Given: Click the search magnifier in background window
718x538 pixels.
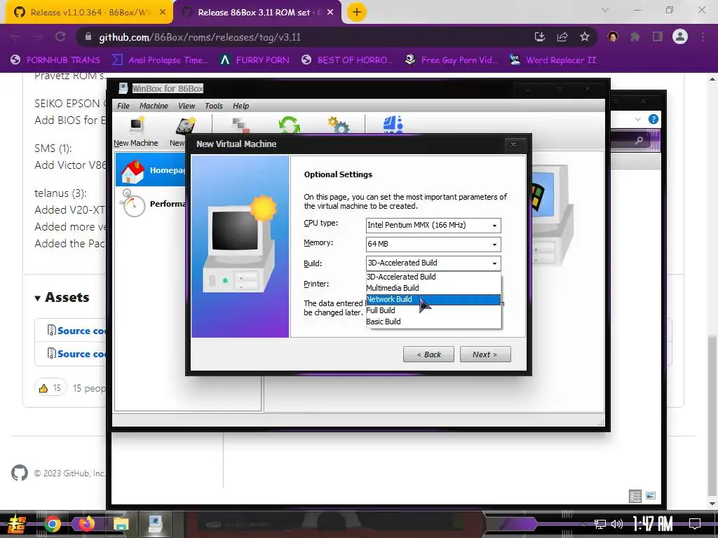Looking at the screenshot, I should coord(639,140).
